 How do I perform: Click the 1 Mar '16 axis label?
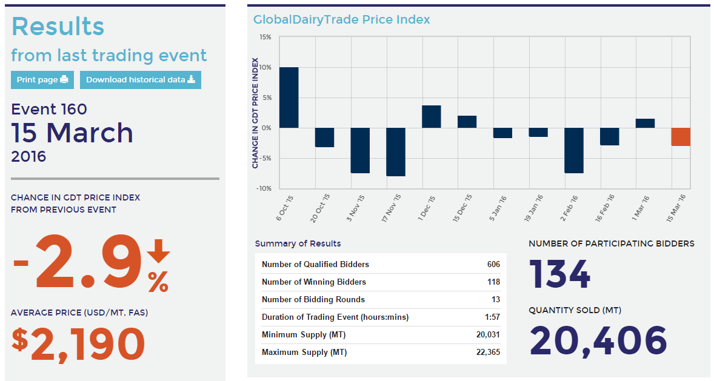(642, 208)
